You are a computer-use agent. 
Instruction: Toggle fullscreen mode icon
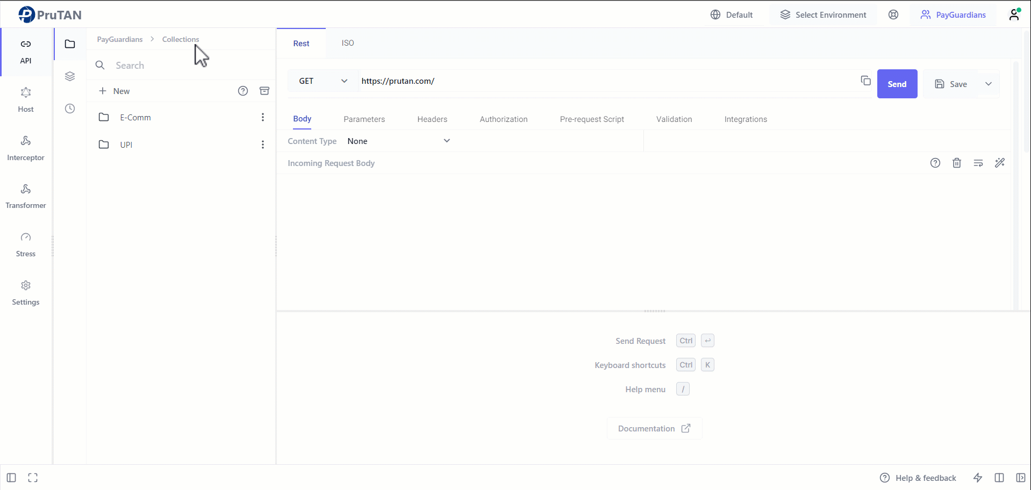(33, 478)
